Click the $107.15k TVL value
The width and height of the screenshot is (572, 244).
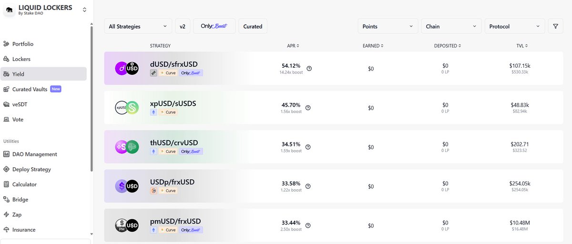pos(519,66)
